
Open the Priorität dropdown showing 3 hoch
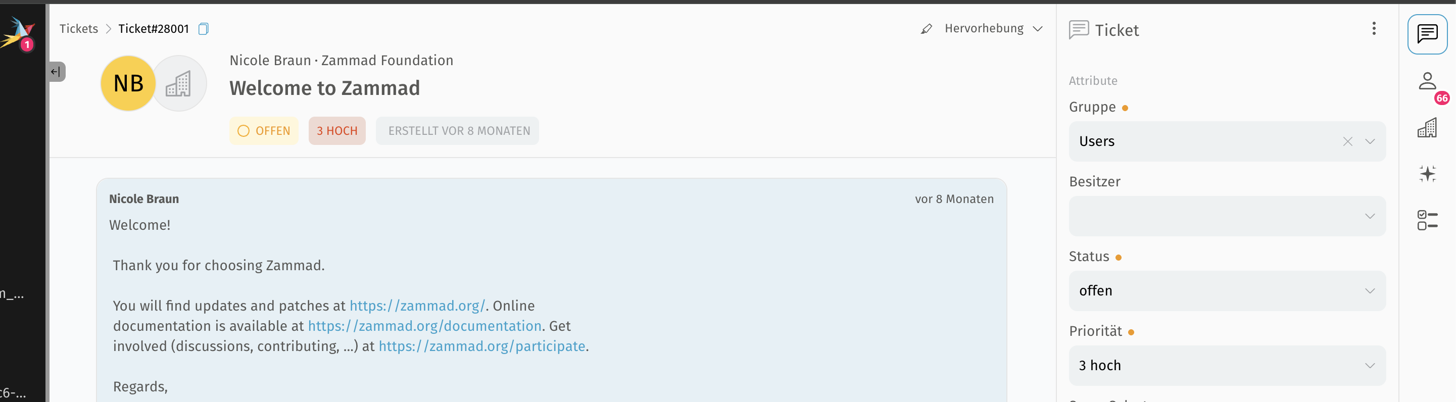point(1227,365)
